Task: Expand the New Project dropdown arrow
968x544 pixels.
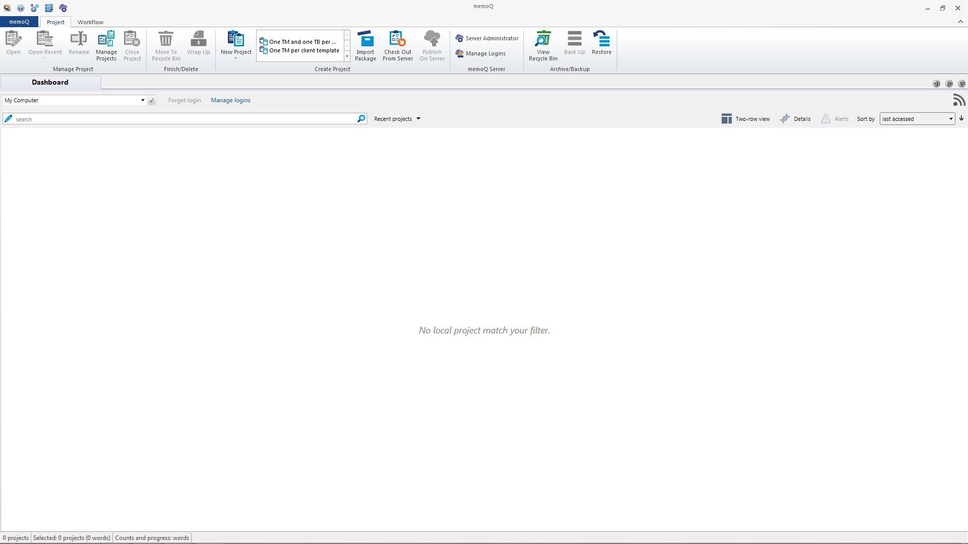Action: (x=235, y=58)
